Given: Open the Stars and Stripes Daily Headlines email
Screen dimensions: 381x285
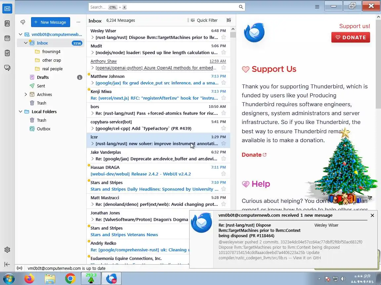Looking at the screenshot, I should tap(158, 186).
